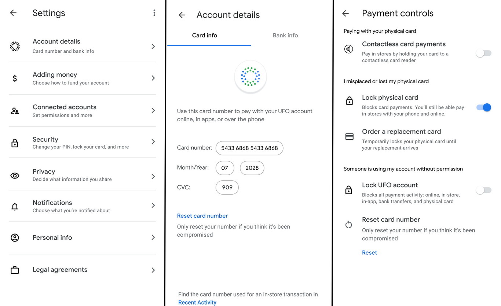Open the Settings overflow menu
The height and width of the screenshot is (306, 501).
click(154, 12)
